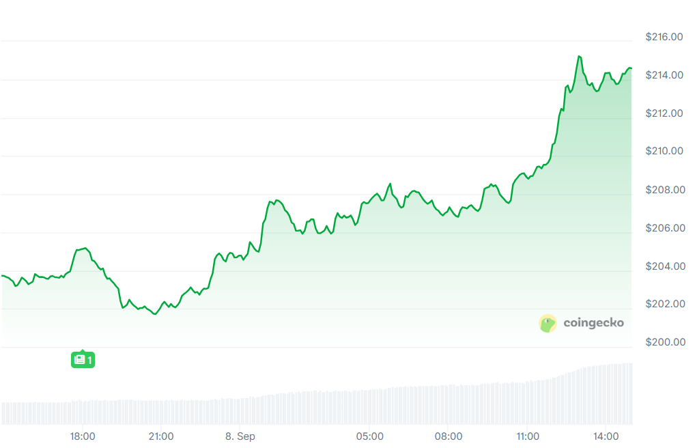Screen dimensions: 695x448
Task: Click the $206.00 price level label
Action: [664, 228]
